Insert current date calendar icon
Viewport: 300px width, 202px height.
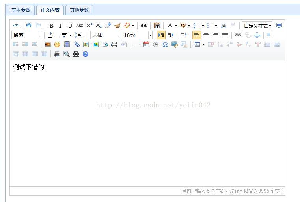pos(146,44)
